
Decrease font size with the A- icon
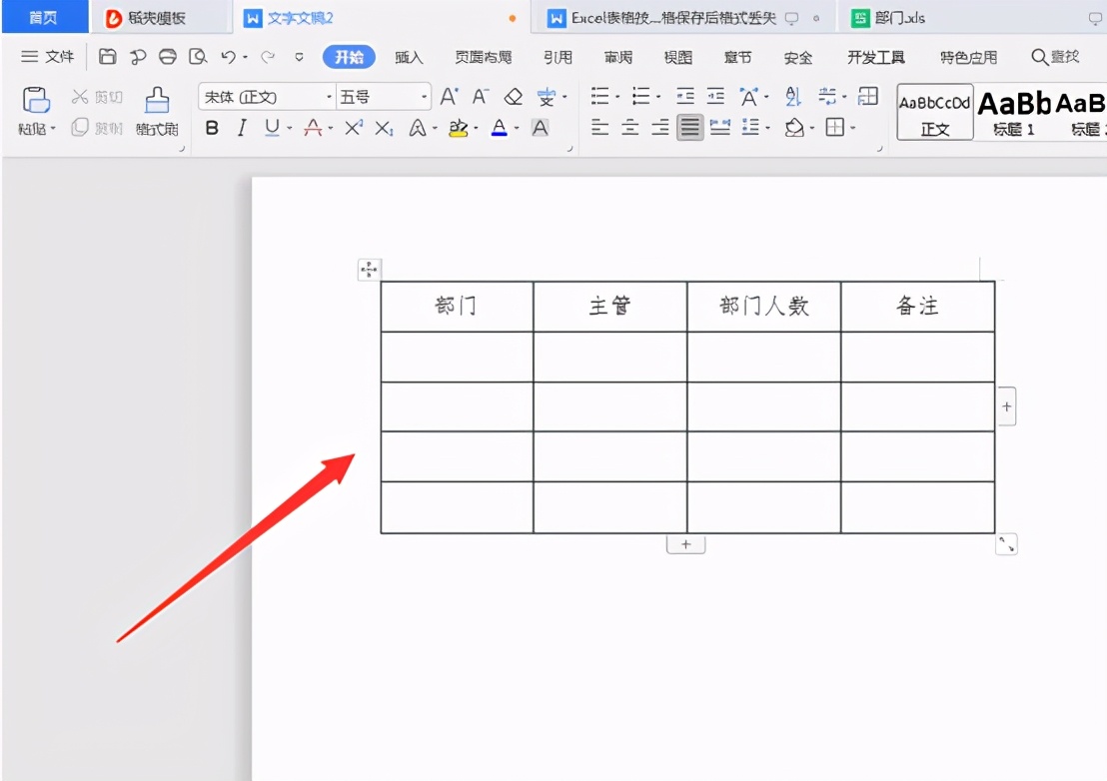tap(481, 97)
